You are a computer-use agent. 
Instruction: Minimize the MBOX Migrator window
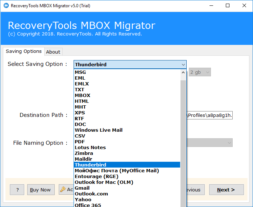pyautogui.click(x=211, y=6)
